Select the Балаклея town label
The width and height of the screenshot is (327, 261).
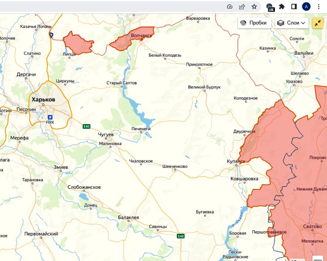tap(128, 217)
